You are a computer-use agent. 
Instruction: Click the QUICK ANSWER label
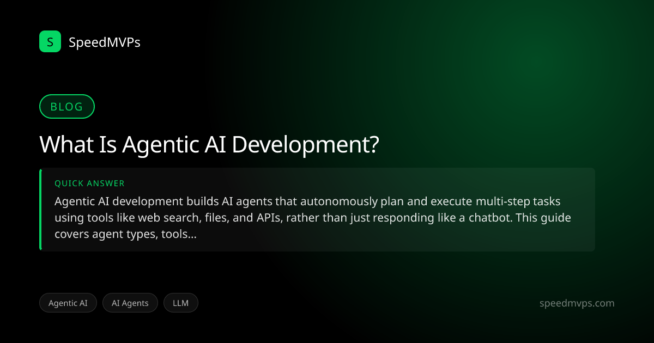pos(90,183)
